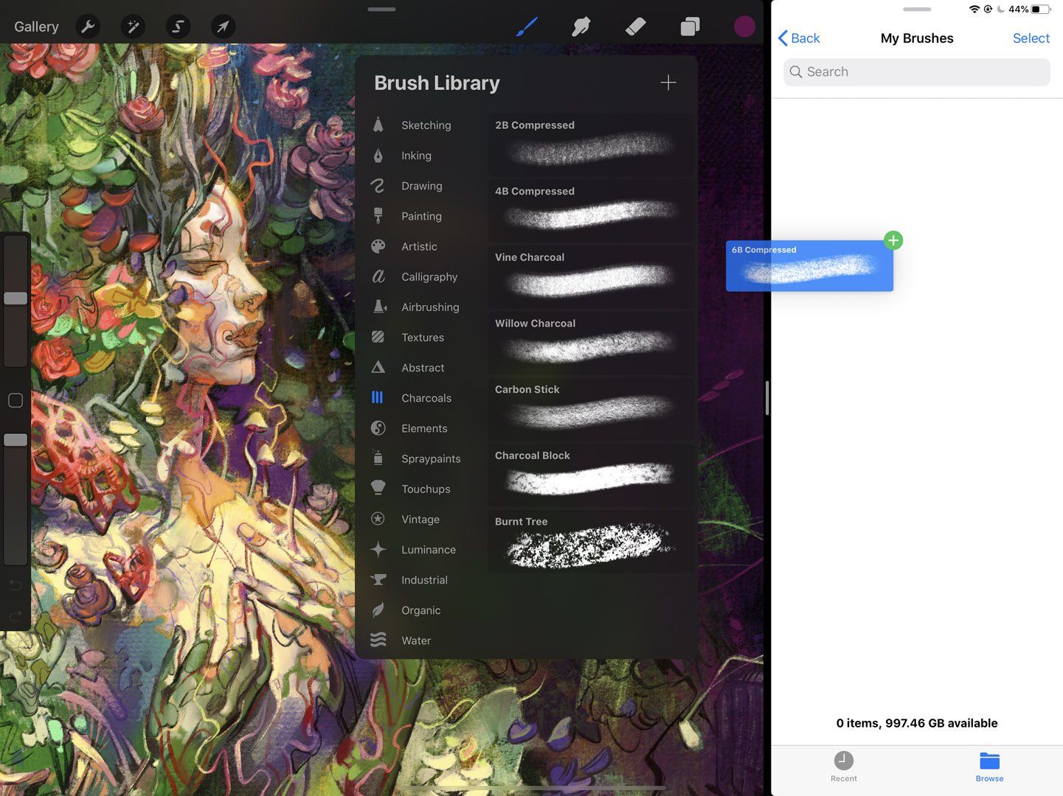1063x796 pixels.
Task: Select the Eraser tool
Action: (635, 27)
